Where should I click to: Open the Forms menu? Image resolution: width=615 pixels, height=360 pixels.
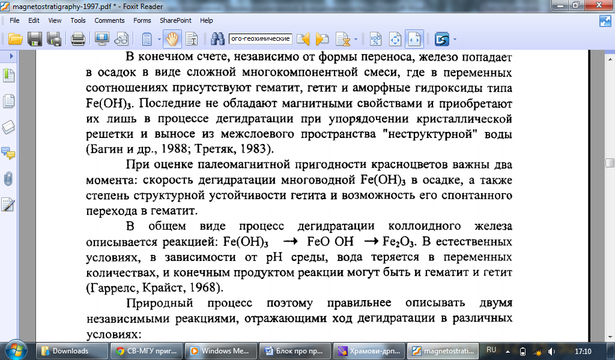[x=142, y=20]
